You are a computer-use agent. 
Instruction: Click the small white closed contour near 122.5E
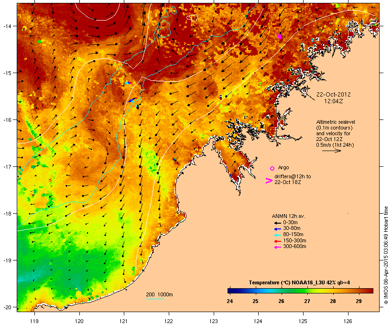193,18
